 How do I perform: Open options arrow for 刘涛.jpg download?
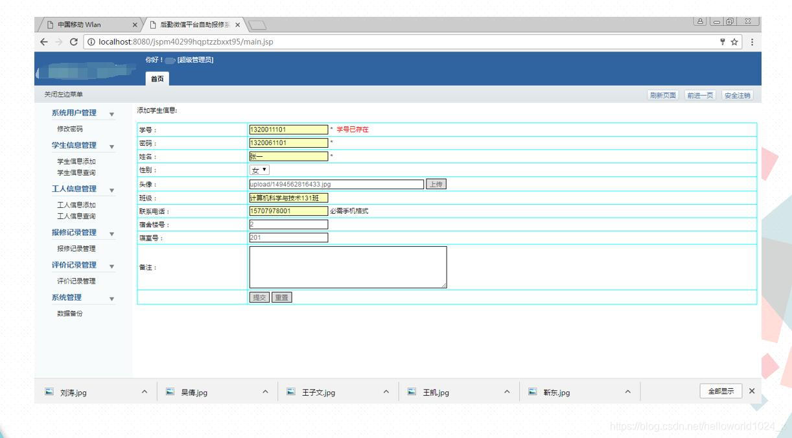tap(145, 391)
